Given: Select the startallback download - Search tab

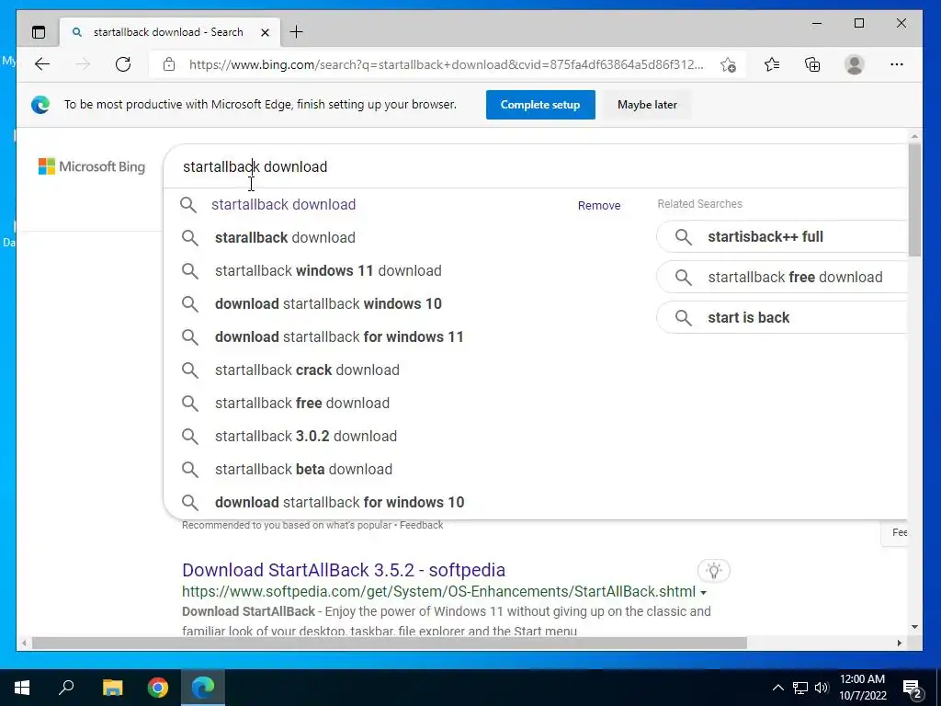Looking at the screenshot, I should 169,32.
